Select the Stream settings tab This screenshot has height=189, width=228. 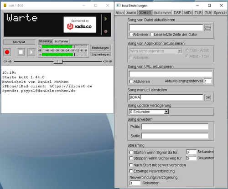pos(145,12)
